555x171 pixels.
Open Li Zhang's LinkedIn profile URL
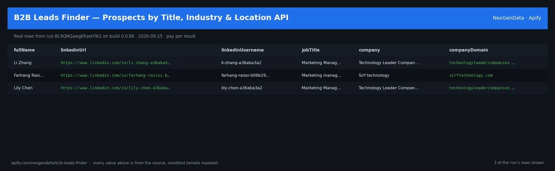point(115,63)
